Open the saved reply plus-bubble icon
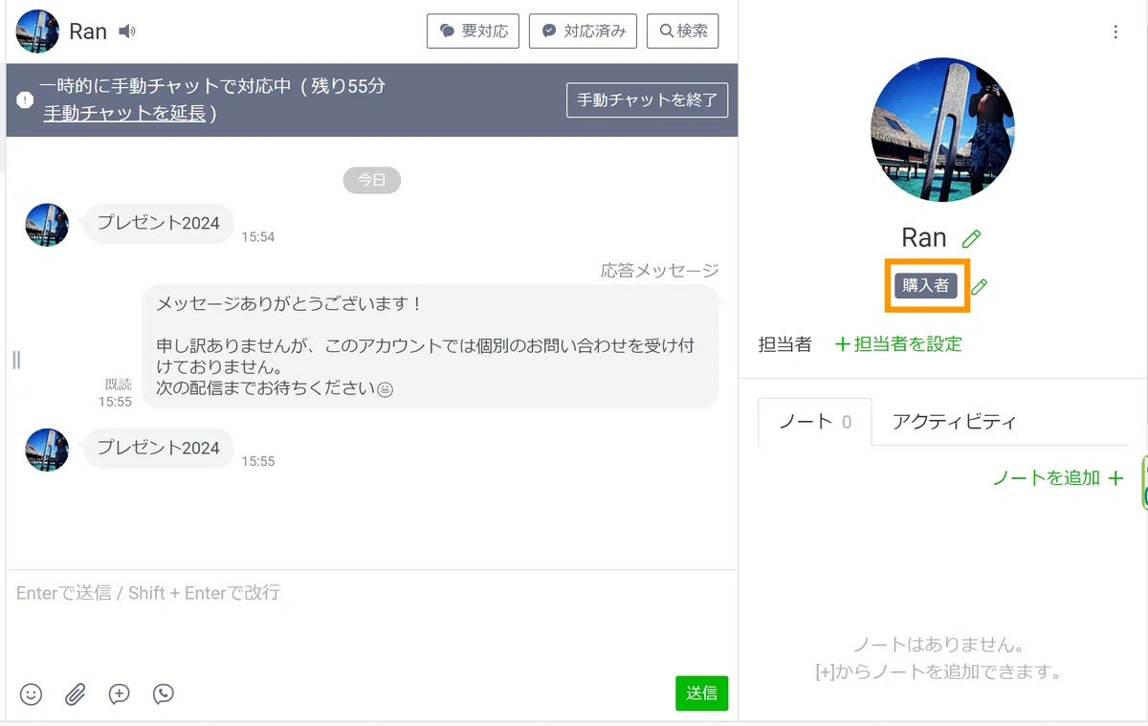 tap(120, 694)
